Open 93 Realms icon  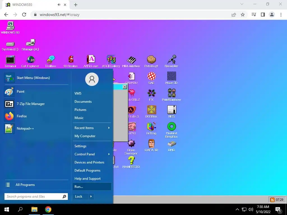coord(71,61)
